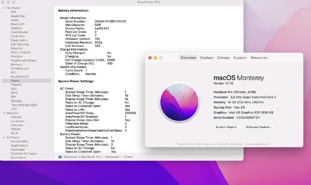
Task: Select Parallel SCSI in sidebar
Action: click(x=20, y=76)
